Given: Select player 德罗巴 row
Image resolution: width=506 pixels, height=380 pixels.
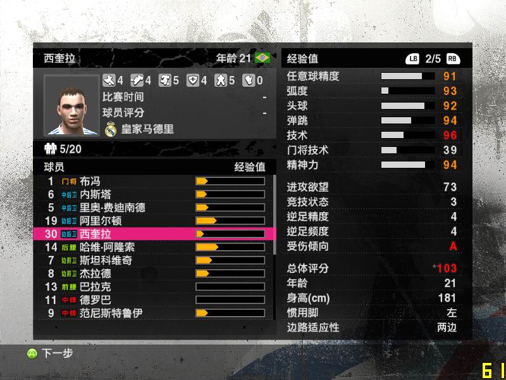Looking at the screenshot, I should click(154, 300).
